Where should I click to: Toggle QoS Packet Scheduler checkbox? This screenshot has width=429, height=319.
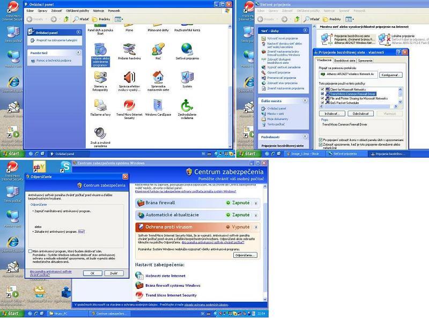(x=322, y=102)
